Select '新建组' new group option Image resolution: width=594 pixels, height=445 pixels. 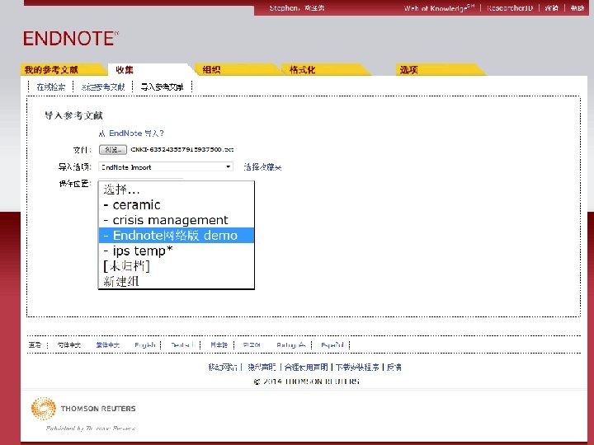(x=177, y=281)
